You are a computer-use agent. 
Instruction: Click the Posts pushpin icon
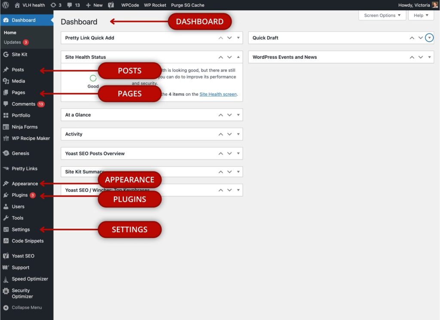point(6,69)
